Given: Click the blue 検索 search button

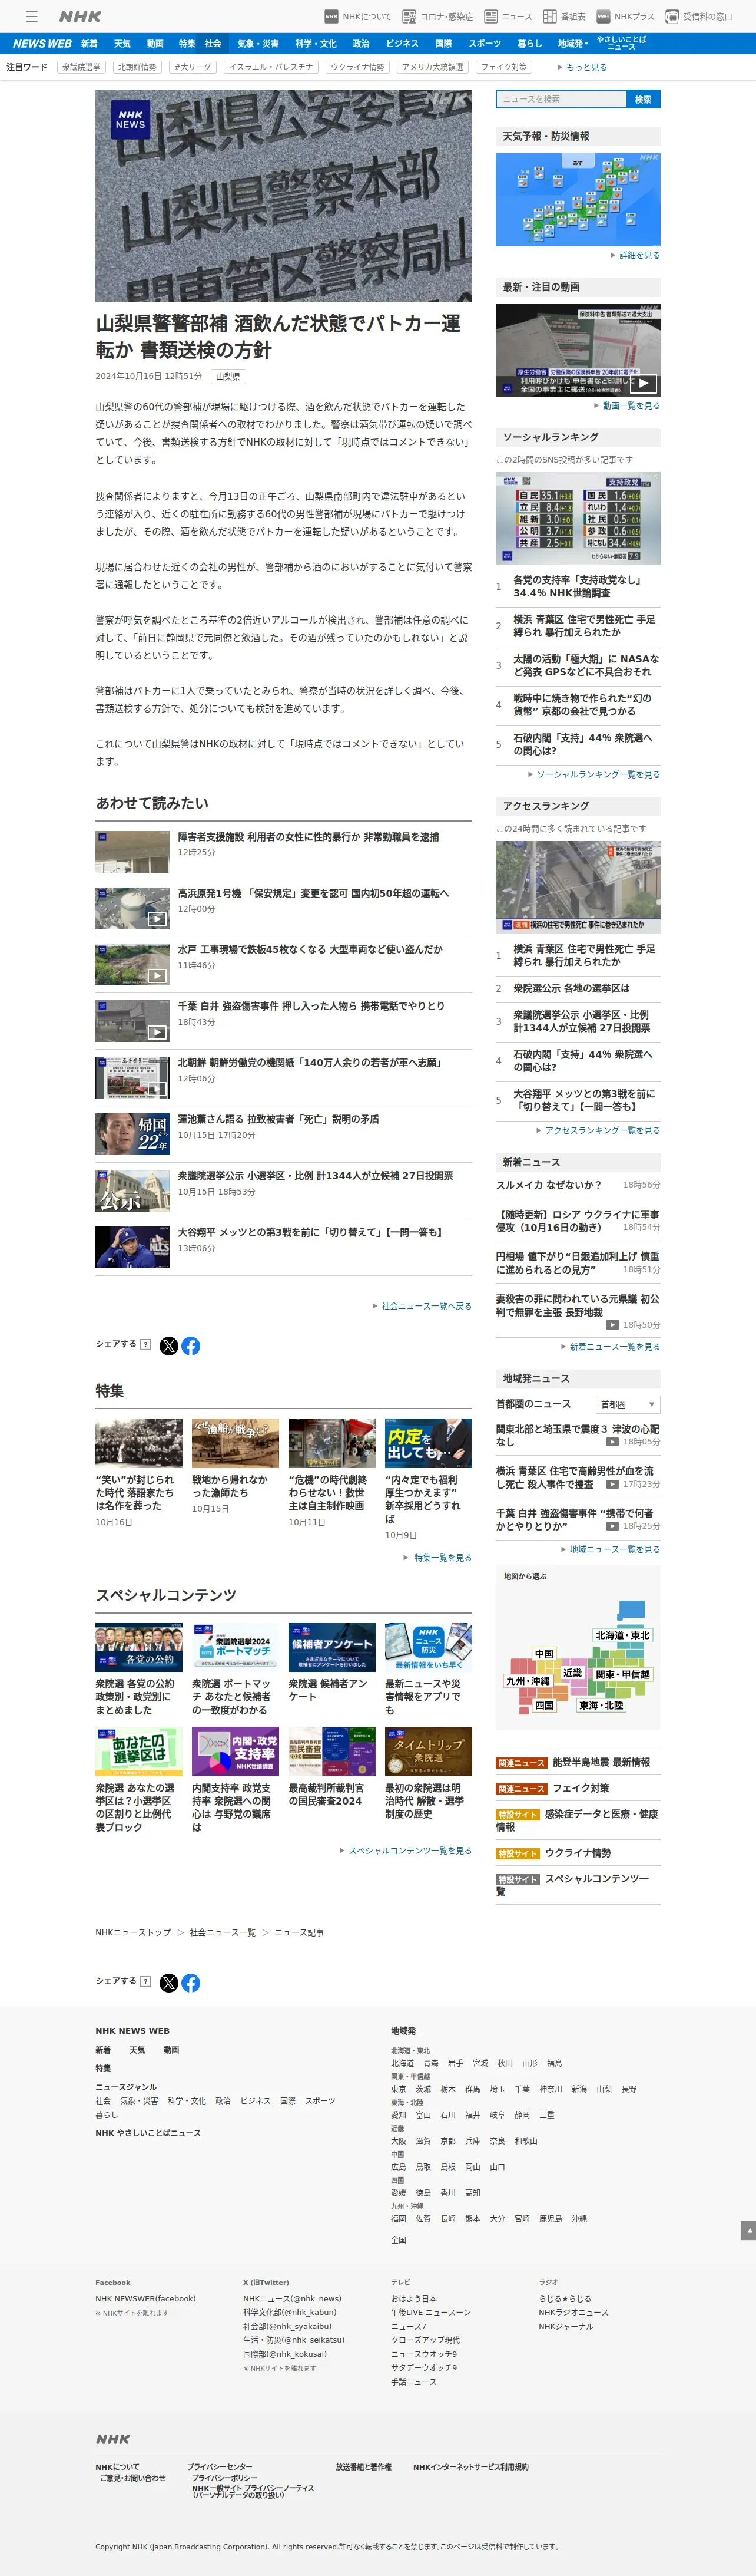Looking at the screenshot, I should coord(643,99).
